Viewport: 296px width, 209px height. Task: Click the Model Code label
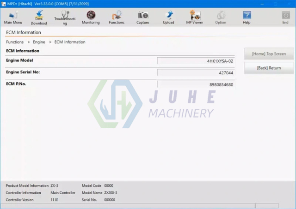92,185
